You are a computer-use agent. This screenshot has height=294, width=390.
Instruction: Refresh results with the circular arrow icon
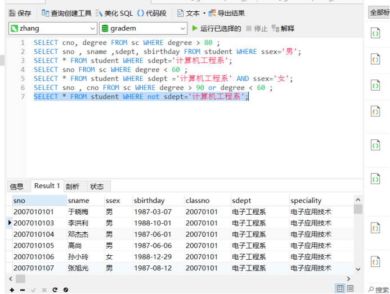(55, 290)
